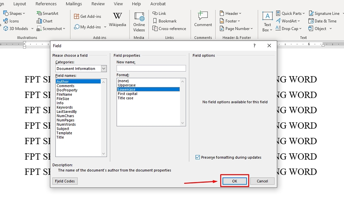
Task: Open the Object dropdown arrow
Action: pyautogui.click(x=330, y=29)
